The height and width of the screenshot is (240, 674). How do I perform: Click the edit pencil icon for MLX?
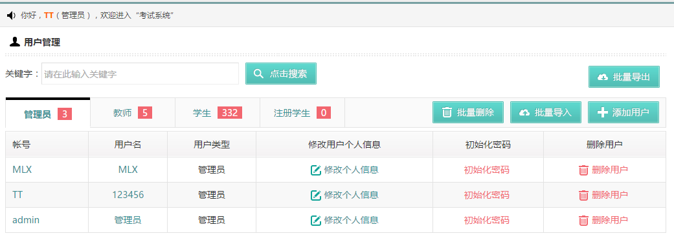pyautogui.click(x=316, y=170)
